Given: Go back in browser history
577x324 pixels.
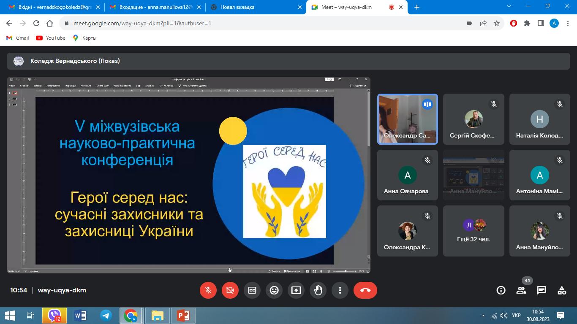Looking at the screenshot, I should 10,24.
